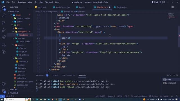The width and height of the screenshot is (180, 101).
Task: Open the Selection menu
Action: pos(21,2)
